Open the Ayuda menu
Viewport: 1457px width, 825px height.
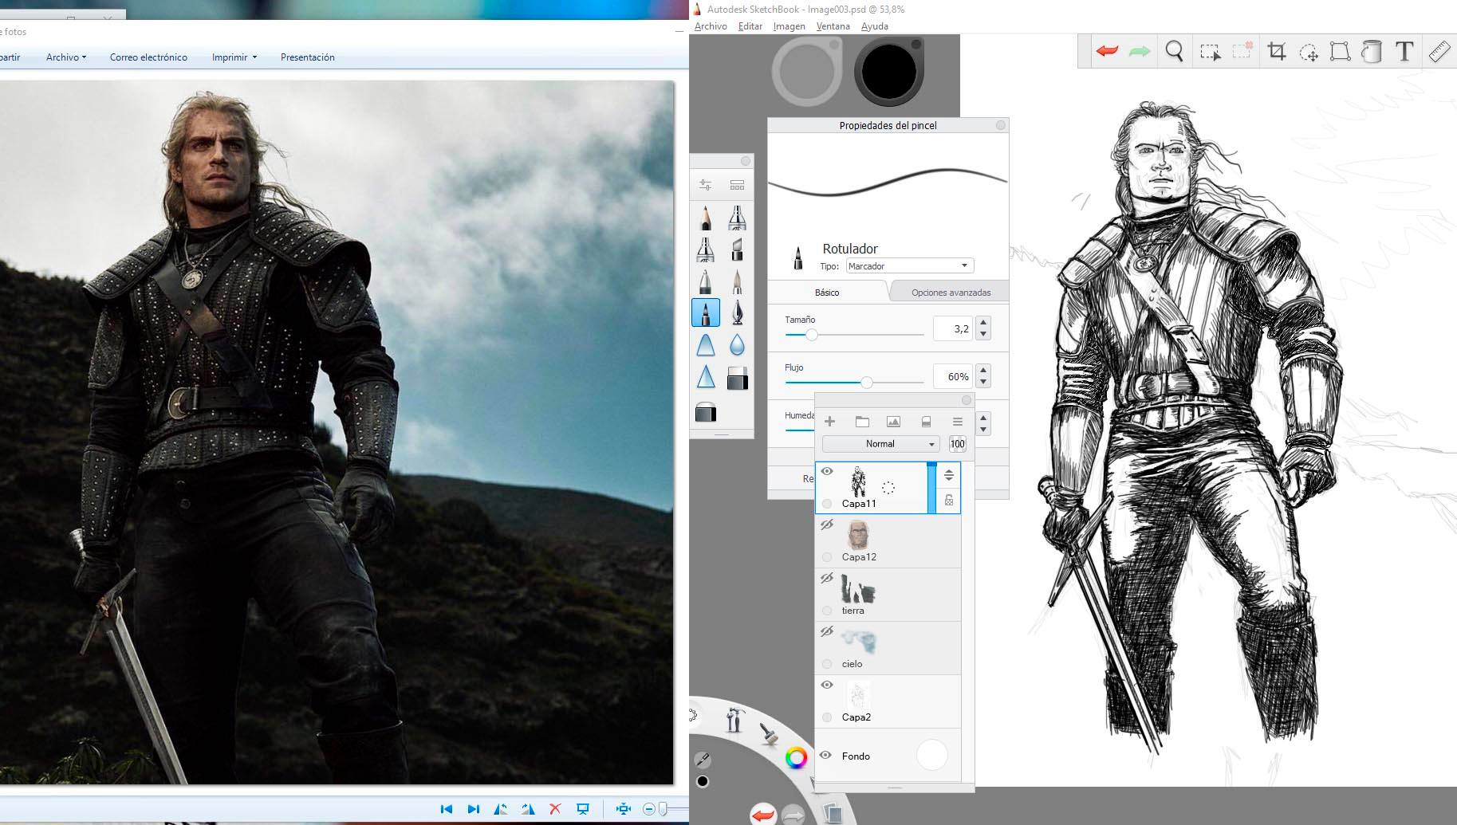tap(875, 26)
